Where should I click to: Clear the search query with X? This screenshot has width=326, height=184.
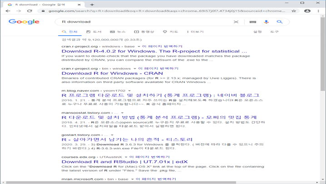coord(236,22)
